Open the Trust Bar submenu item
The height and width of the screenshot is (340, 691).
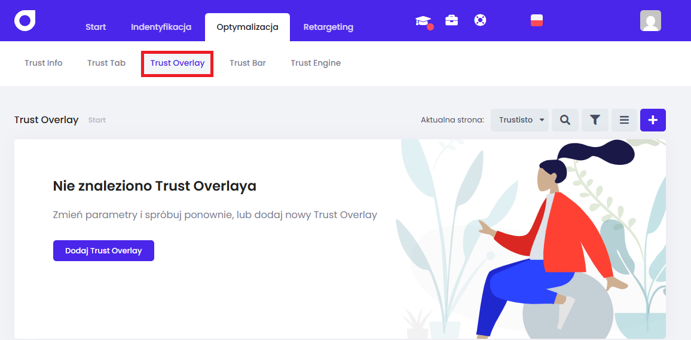(247, 63)
